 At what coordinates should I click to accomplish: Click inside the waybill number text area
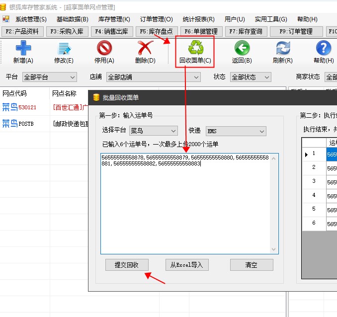point(189,209)
